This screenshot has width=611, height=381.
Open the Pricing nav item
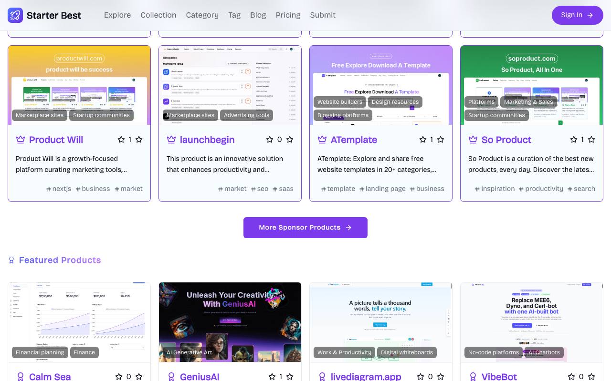[288, 15]
